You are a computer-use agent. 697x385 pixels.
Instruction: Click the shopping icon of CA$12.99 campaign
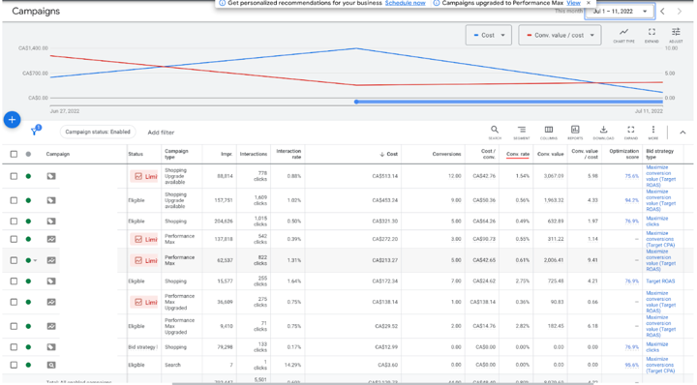(51, 347)
